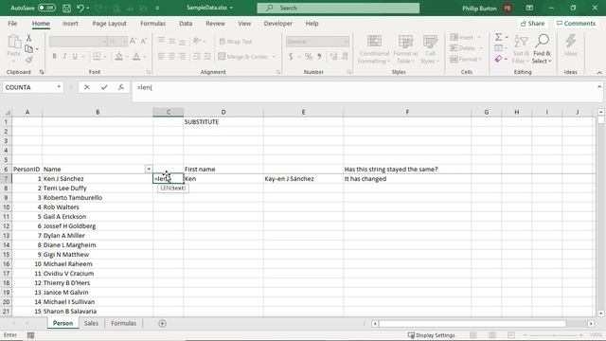Image resolution: width=606 pixels, height=341 pixels.
Task: Switch to the Formulas ribbon tab
Action: pyautogui.click(x=152, y=24)
